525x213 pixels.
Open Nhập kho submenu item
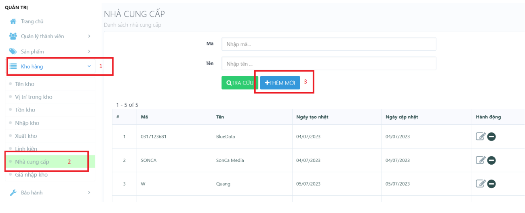pos(27,123)
